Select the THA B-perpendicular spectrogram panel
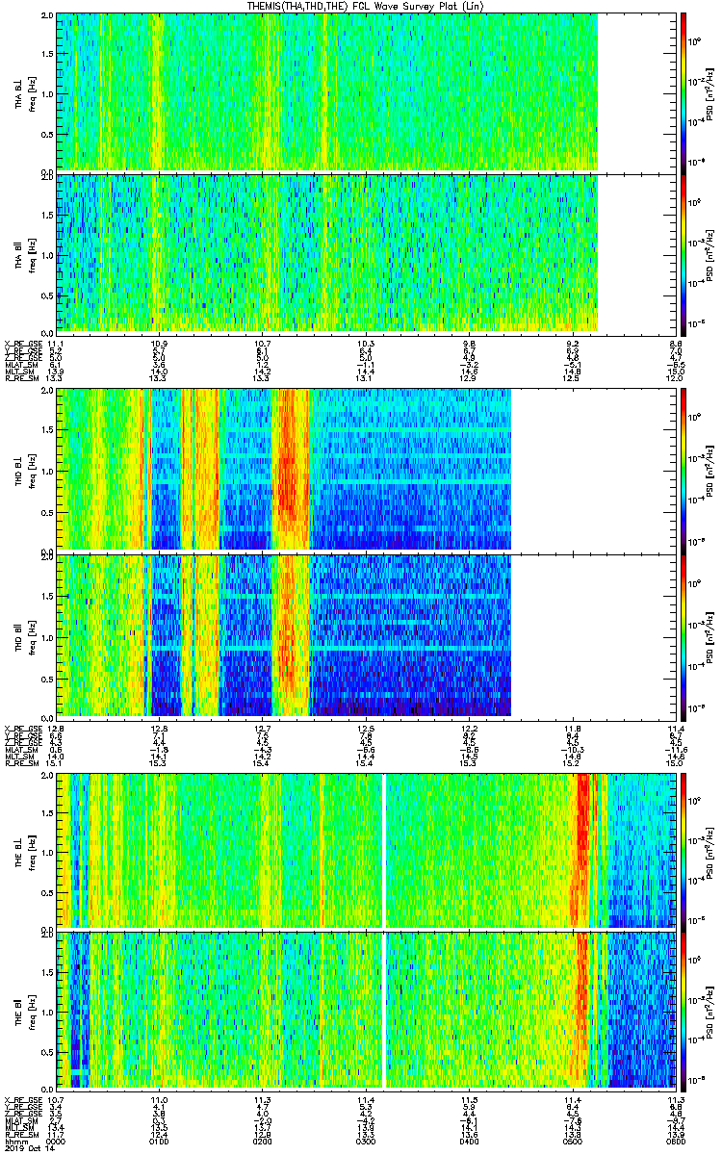Viewport: 722px width, 1155px height. click(x=365, y=91)
